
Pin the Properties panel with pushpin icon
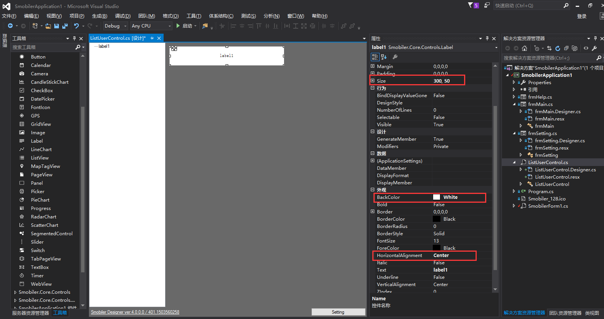pyautogui.click(x=487, y=38)
